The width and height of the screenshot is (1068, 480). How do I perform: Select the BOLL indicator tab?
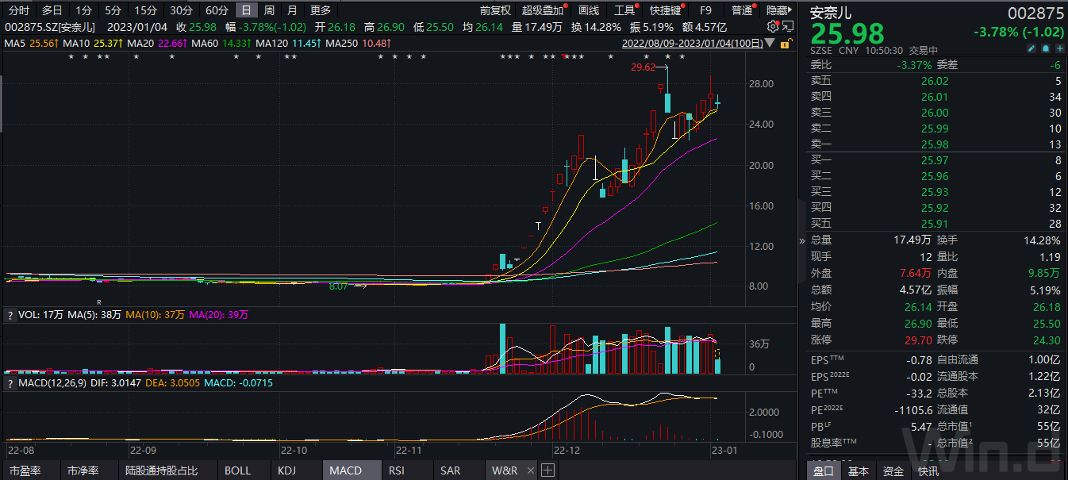(238, 470)
